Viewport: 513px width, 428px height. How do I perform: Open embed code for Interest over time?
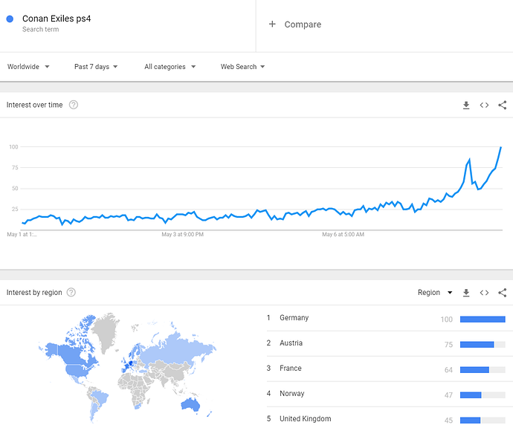pyautogui.click(x=484, y=106)
